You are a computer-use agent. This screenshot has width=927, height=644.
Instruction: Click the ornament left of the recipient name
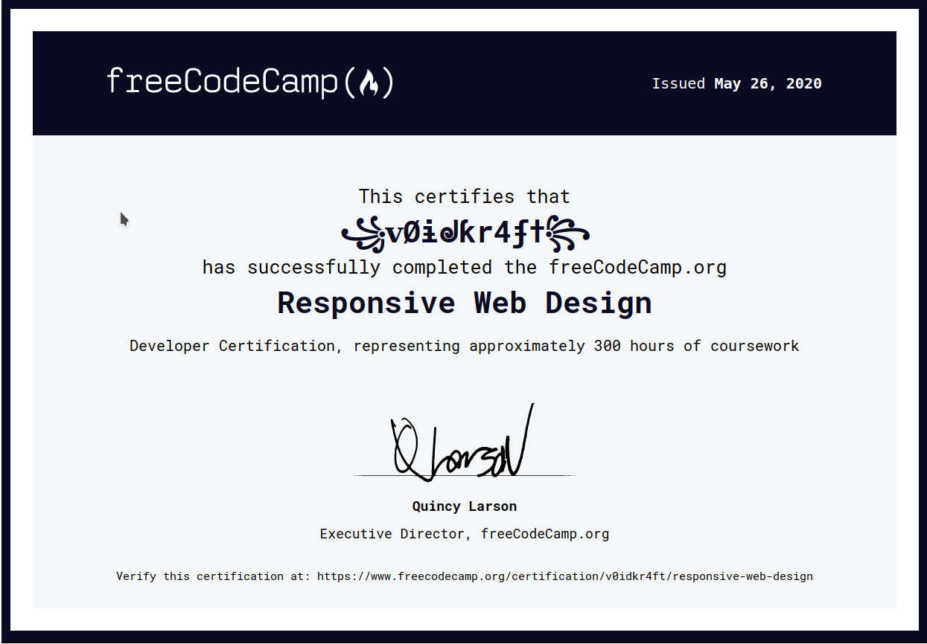363,234
